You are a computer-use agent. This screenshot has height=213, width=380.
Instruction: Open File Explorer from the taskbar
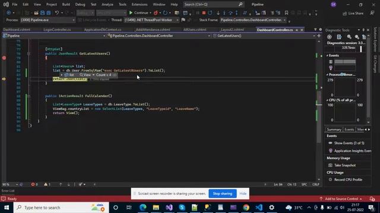click(156, 208)
